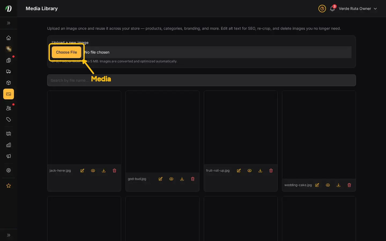The width and height of the screenshot is (386, 241).
Task: Open the orders clipboard sidebar icon
Action: pyautogui.click(x=9, y=60)
